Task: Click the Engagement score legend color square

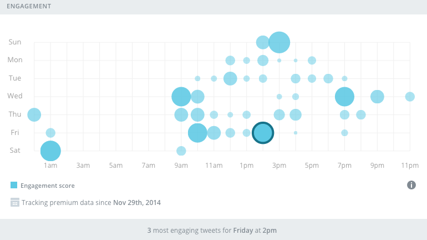Action: coord(14,186)
